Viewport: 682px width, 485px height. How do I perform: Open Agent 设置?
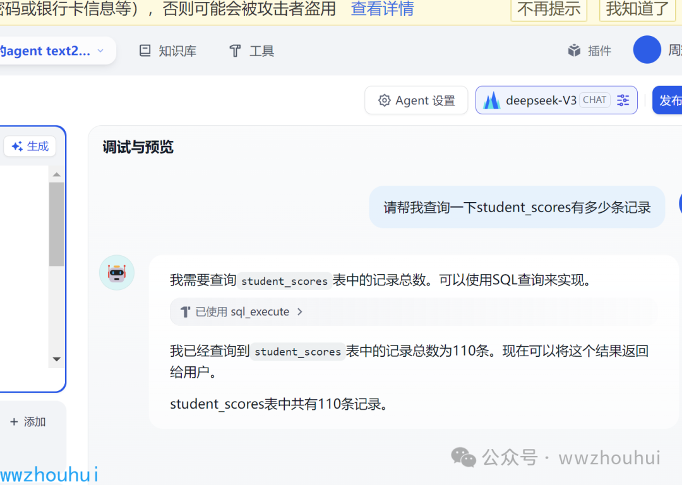[x=416, y=100]
